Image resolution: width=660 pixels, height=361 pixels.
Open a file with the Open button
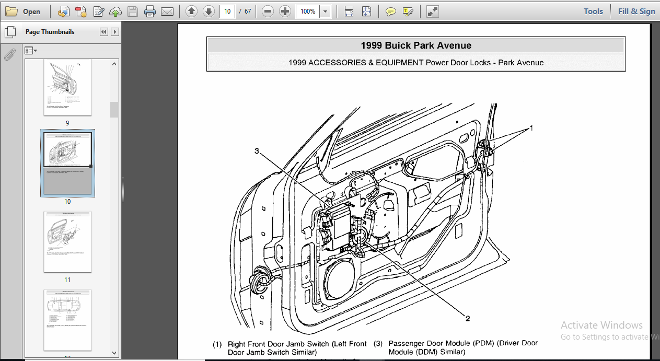pos(23,11)
